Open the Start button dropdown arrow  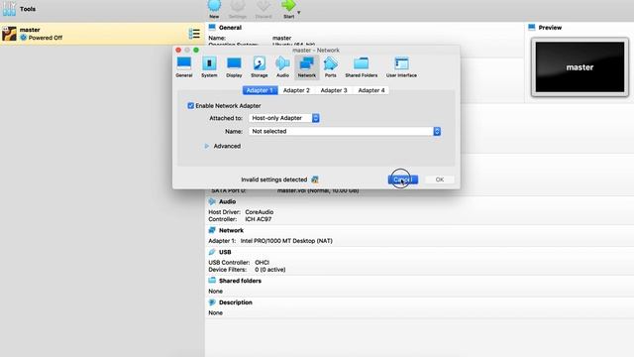click(299, 13)
